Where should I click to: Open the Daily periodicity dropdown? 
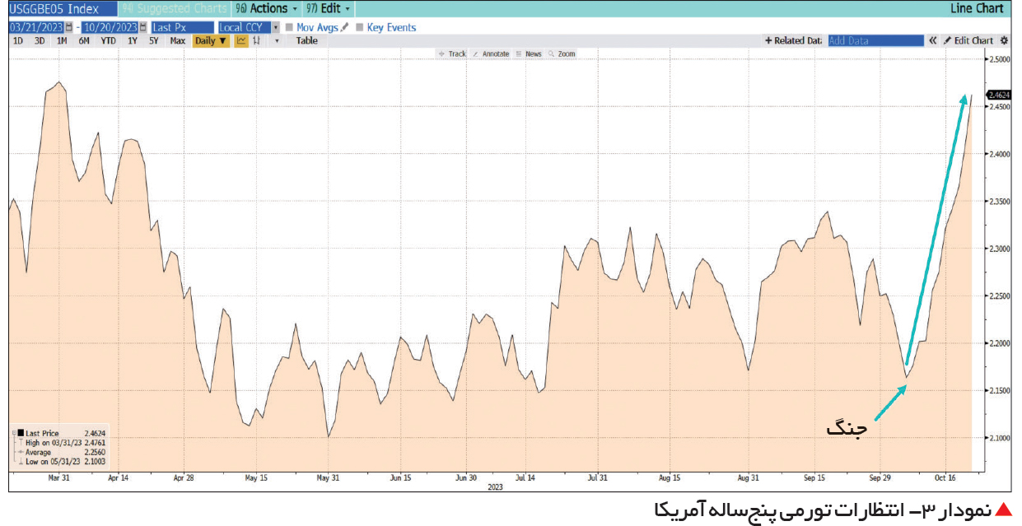(211, 40)
